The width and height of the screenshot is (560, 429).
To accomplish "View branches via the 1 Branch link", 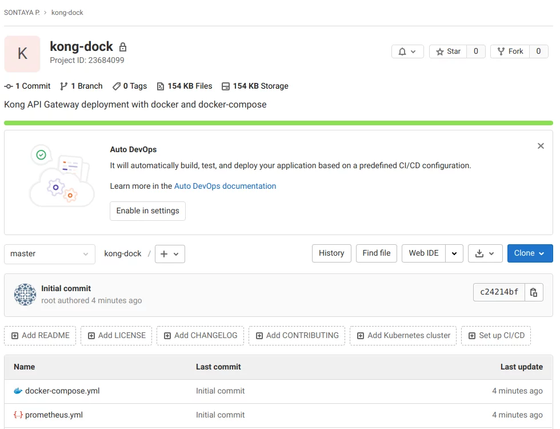I will (81, 86).
